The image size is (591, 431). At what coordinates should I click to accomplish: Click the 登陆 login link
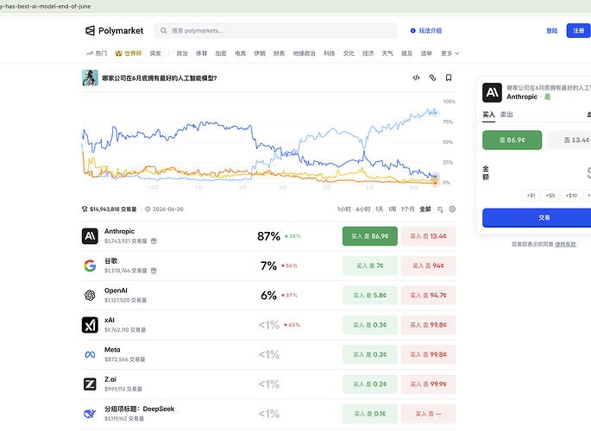click(552, 30)
